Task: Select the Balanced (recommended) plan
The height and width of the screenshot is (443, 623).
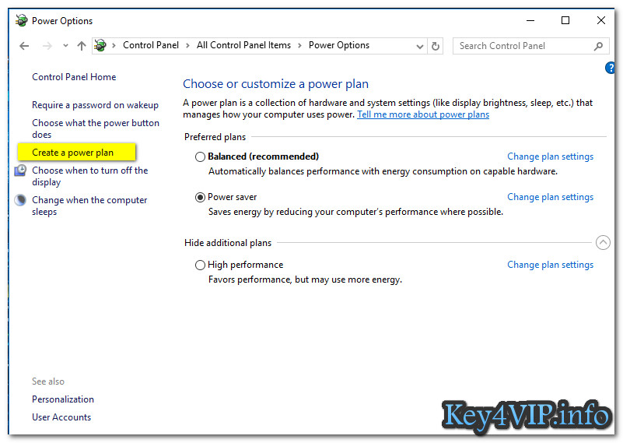Action: tap(200, 157)
